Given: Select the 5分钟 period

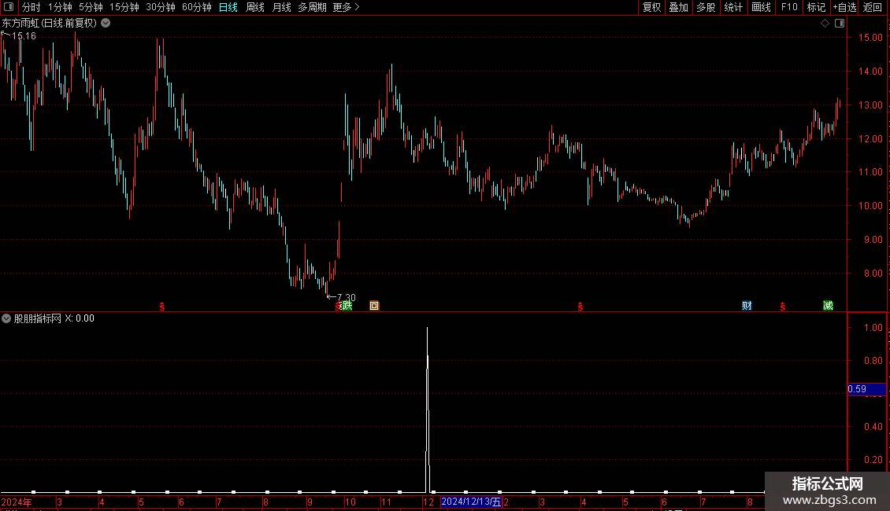Looking at the screenshot, I should point(91,7).
